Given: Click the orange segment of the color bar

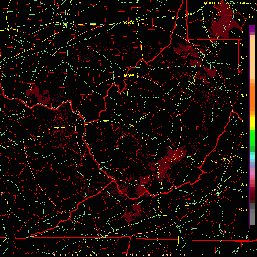Looking at the screenshot, I should pyautogui.click(x=252, y=98).
